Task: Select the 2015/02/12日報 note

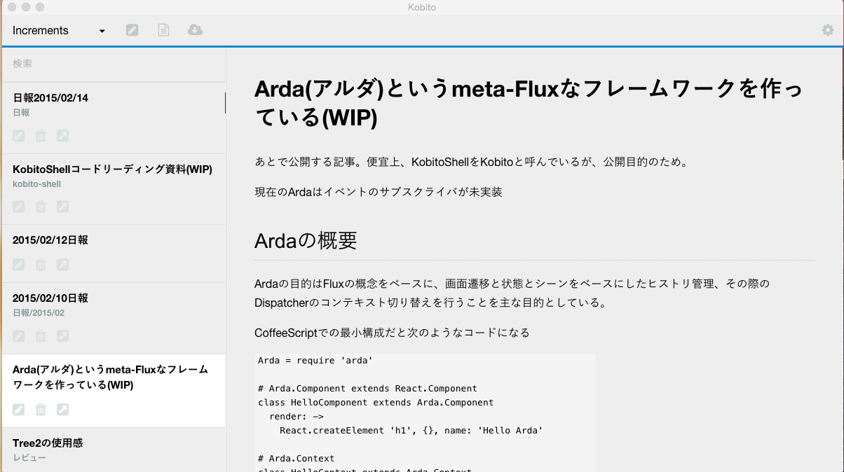Action: pyautogui.click(x=114, y=254)
